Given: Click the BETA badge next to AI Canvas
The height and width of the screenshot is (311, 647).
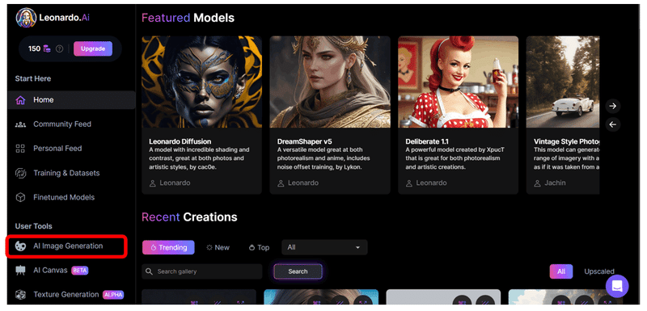Looking at the screenshot, I should click(79, 271).
